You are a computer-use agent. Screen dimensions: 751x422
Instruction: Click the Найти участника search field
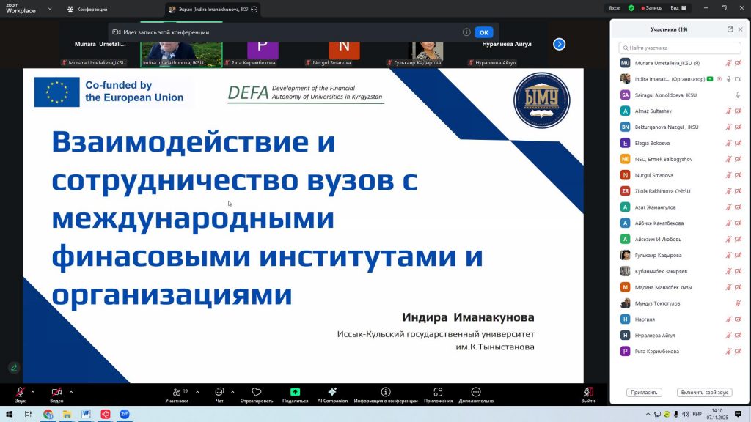click(682, 48)
